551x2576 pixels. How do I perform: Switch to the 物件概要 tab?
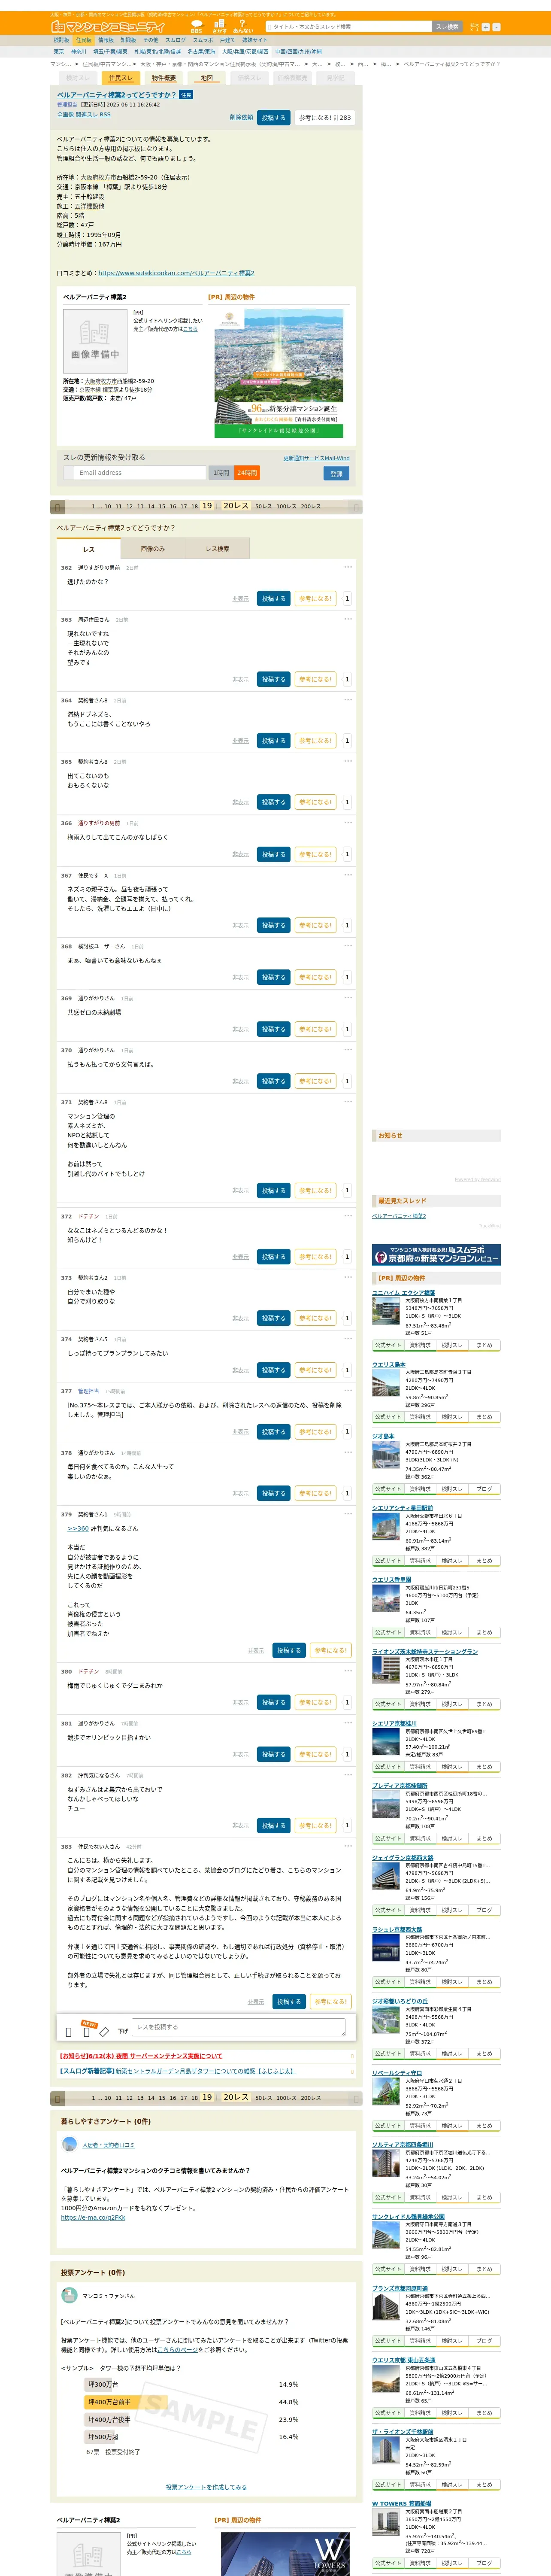[164, 78]
